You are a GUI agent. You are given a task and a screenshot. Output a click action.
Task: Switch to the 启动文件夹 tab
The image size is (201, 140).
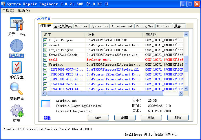[63, 26]
